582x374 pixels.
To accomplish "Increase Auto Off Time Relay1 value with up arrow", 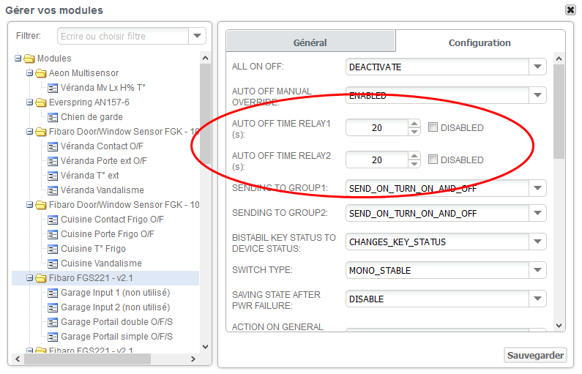I will [x=414, y=123].
